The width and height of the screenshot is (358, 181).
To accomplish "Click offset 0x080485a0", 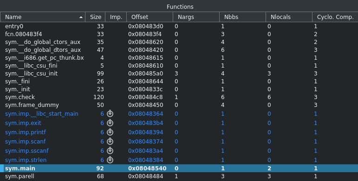I will coord(146,74).
